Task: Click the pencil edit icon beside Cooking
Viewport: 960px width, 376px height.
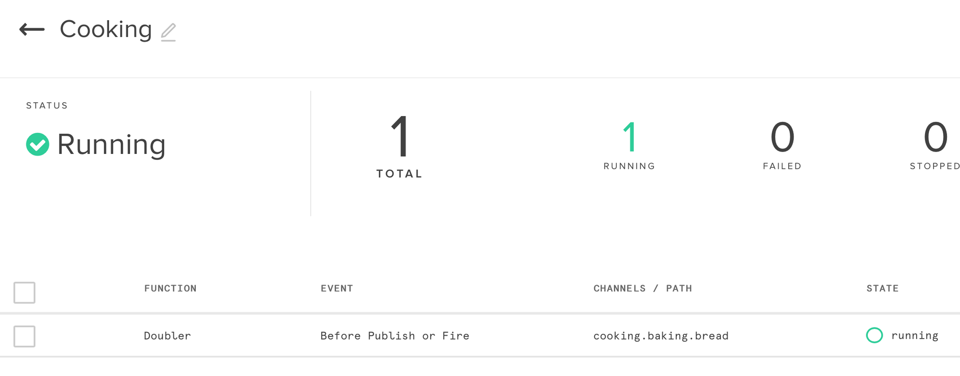Action: 168,32
